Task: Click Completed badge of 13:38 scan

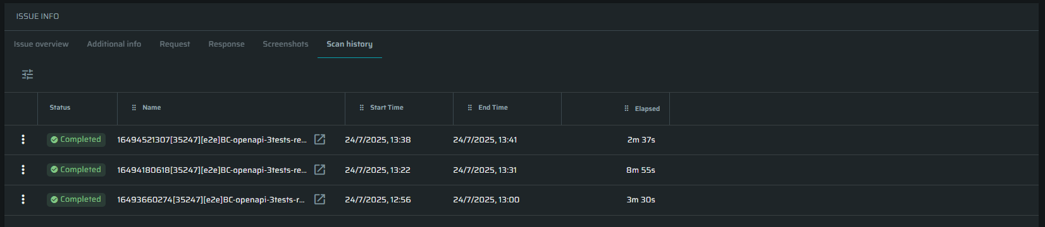Action: click(76, 139)
